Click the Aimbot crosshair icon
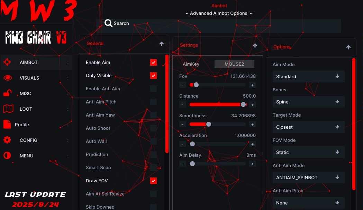The image size is (363, 210). 7,62
